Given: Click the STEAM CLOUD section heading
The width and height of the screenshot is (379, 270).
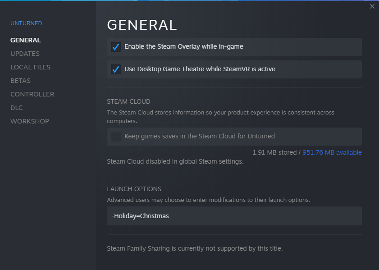Looking at the screenshot, I should (128, 101).
